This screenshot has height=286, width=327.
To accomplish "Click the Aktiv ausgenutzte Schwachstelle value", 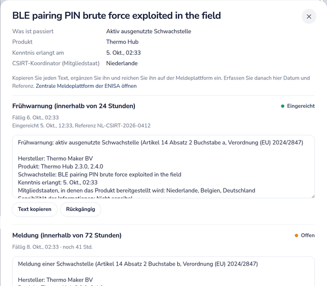I will click(149, 31).
